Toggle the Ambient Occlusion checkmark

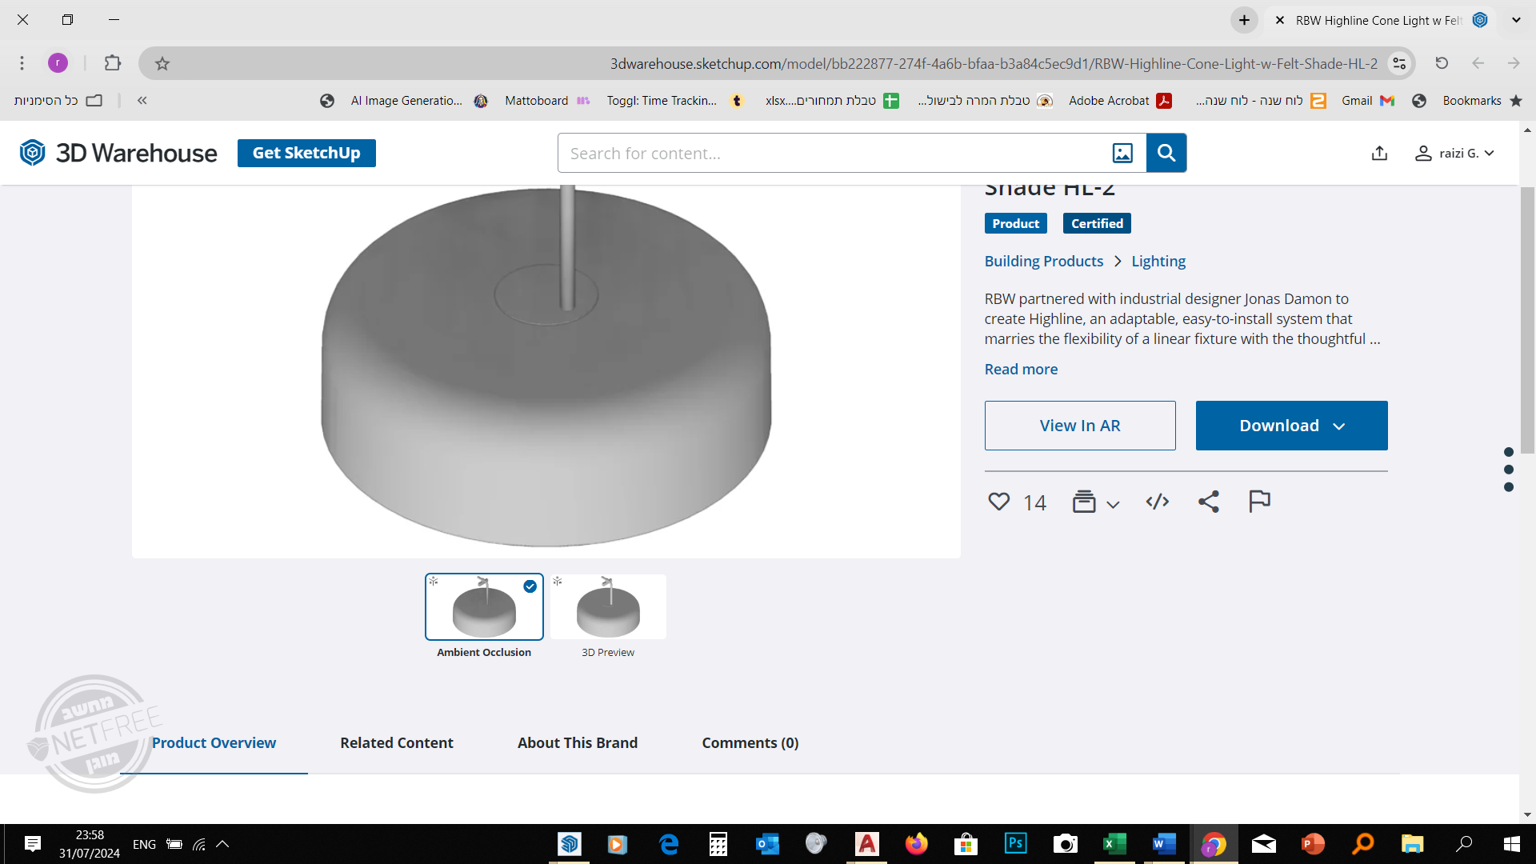[530, 586]
